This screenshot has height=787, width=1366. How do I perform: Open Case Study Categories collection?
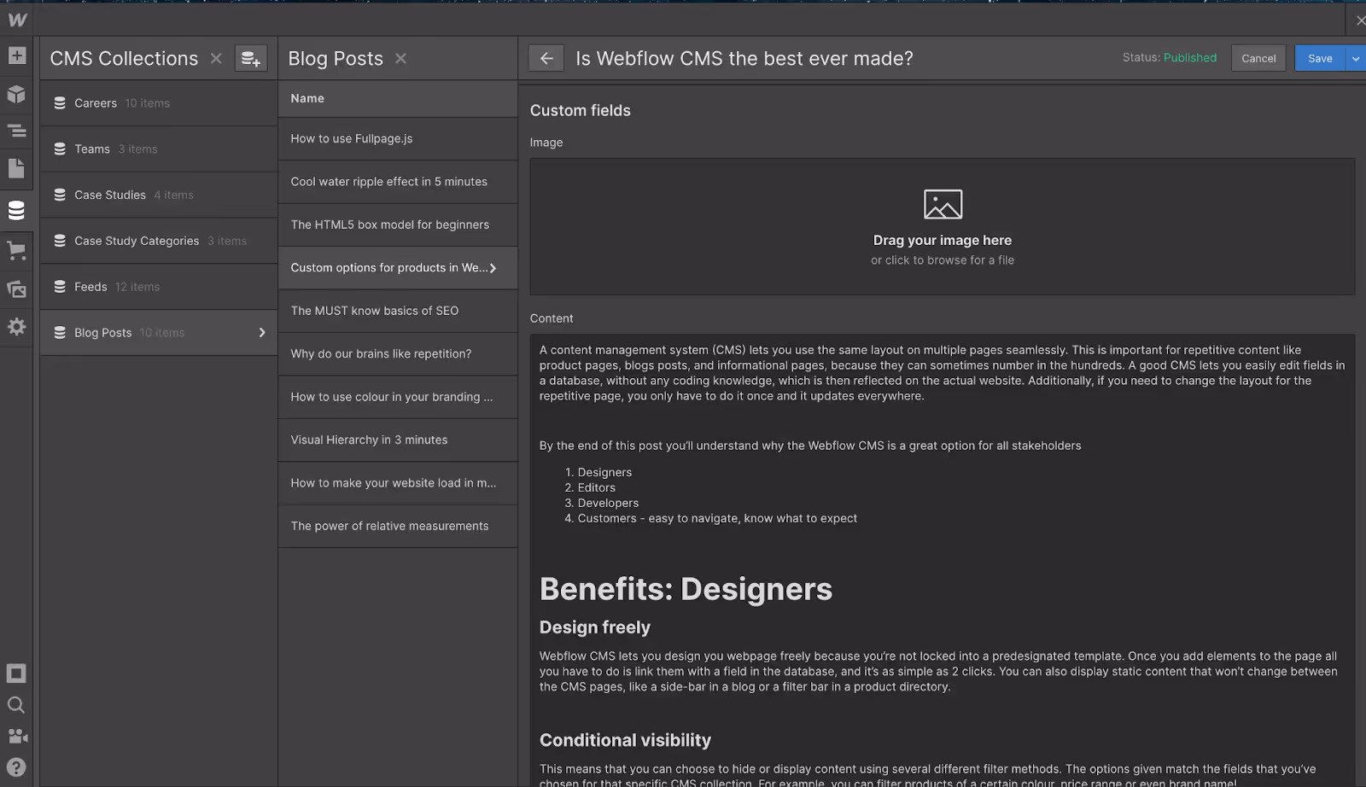(x=159, y=241)
